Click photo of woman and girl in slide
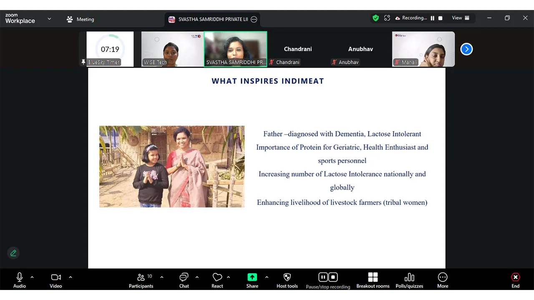 (172, 167)
